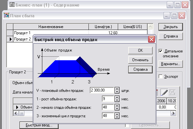Image resolution: width=193 pixels, height=129 pixels.
Task: Toggle the Детальное описание checkbox
Action: pos(160,51)
